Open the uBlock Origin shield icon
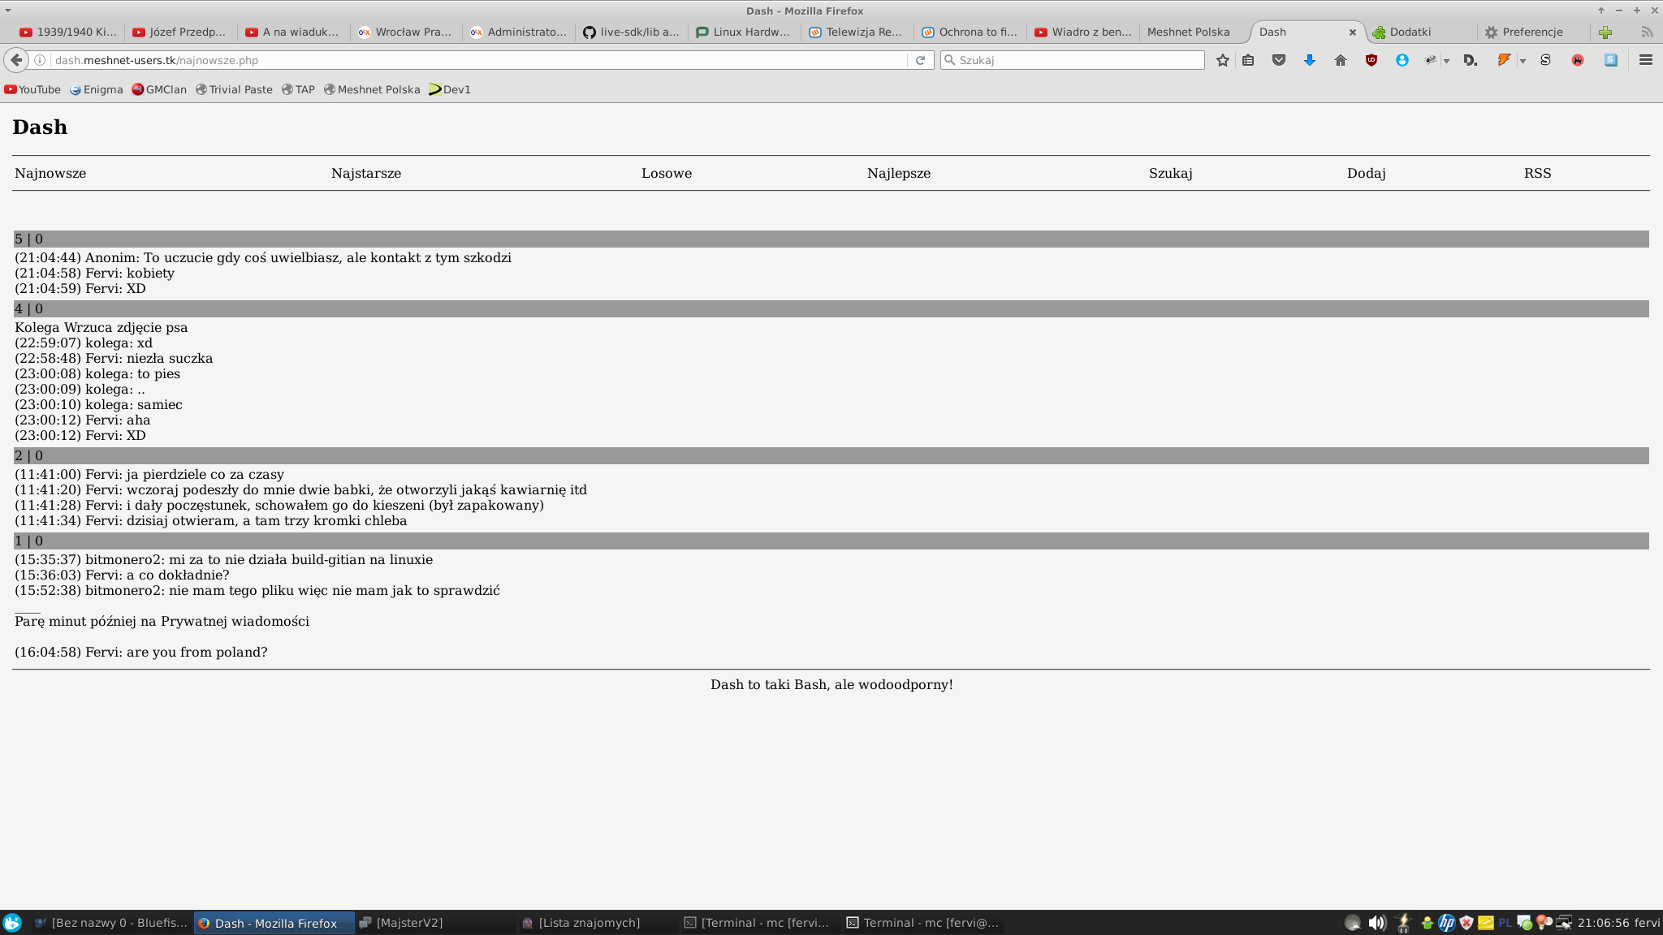This screenshot has height=935, width=1663. click(1371, 60)
